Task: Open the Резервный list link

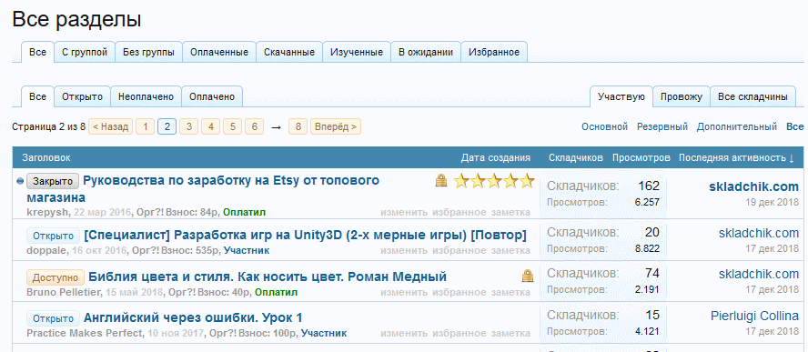Action: click(662, 126)
